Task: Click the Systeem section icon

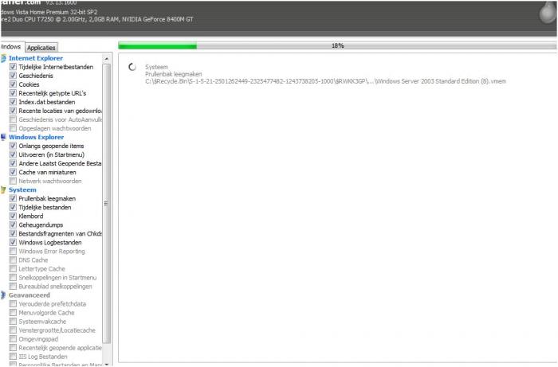Action: click(x=3, y=190)
